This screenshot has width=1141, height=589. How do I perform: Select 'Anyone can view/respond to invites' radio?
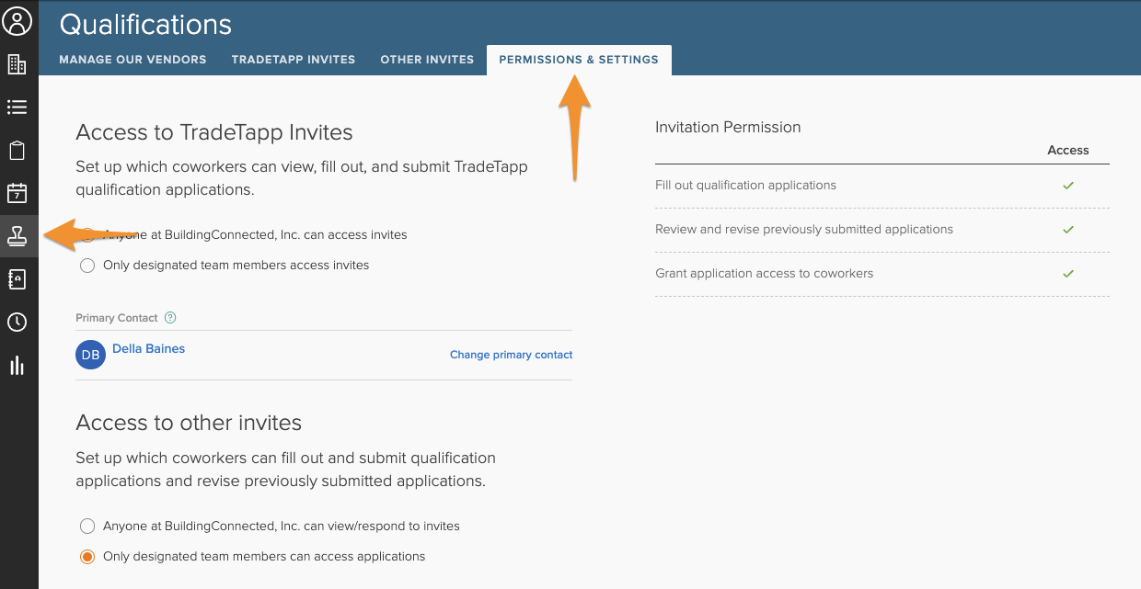point(87,527)
